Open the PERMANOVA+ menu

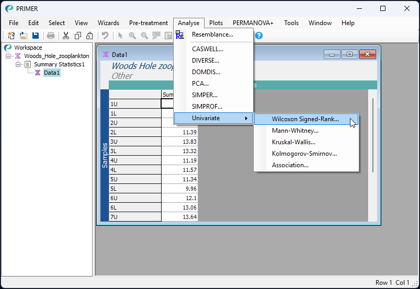253,23
